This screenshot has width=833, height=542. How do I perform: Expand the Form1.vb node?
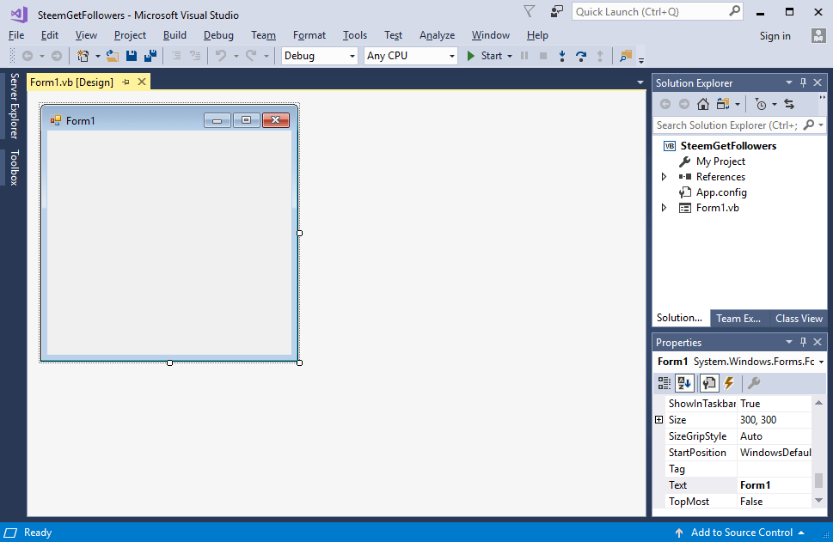[664, 208]
